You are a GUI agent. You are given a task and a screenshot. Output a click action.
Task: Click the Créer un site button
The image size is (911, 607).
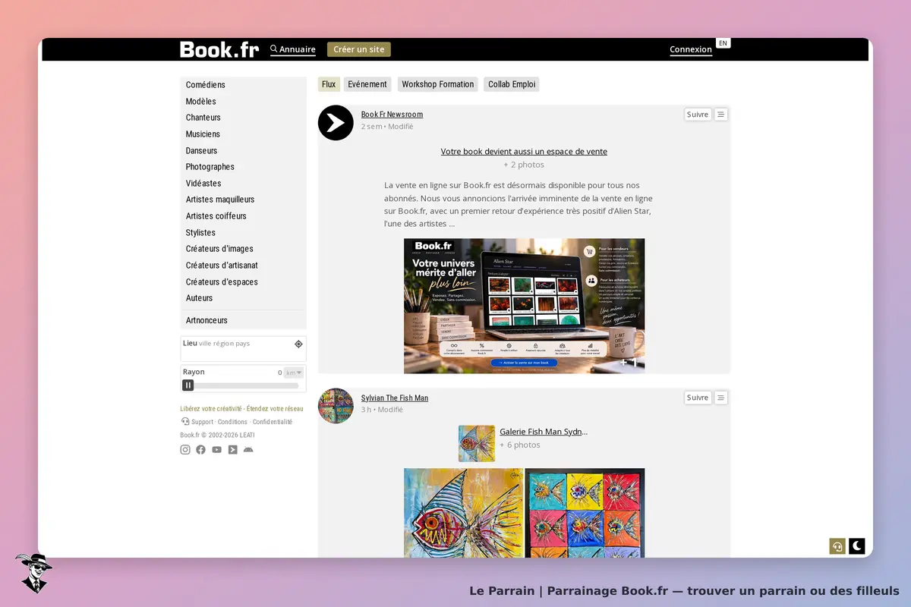tap(359, 49)
